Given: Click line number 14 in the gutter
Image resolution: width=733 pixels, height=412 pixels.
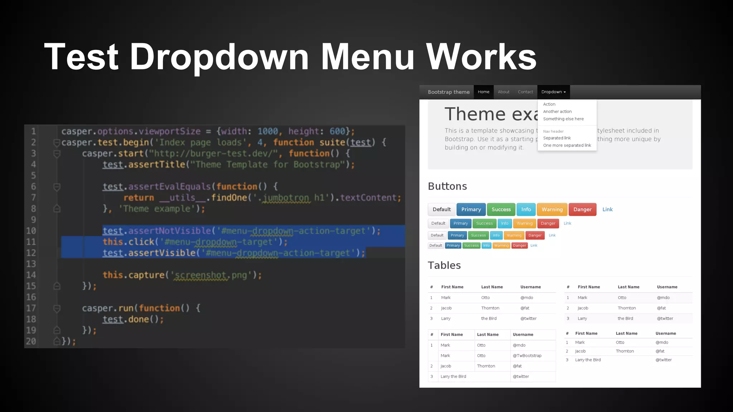Looking at the screenshot, I should (x=31, y=275).
